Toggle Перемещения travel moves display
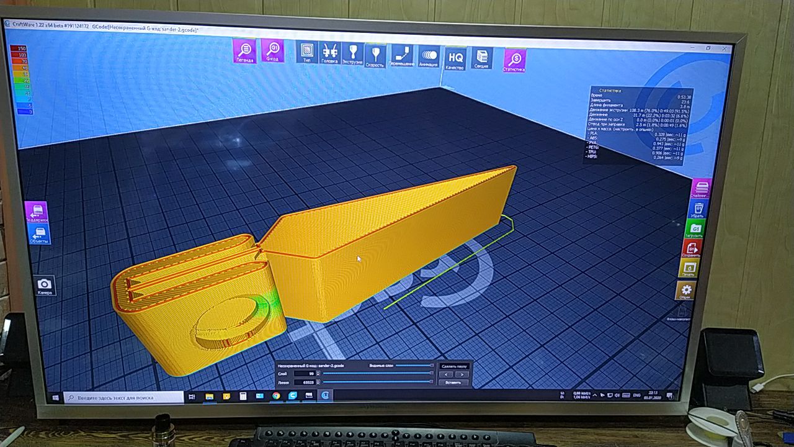The width and height of the screenshot is (794, 447). point(401,56)
